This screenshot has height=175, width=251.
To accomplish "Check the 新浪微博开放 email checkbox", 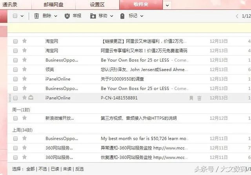I will click(x=15, y=118).
